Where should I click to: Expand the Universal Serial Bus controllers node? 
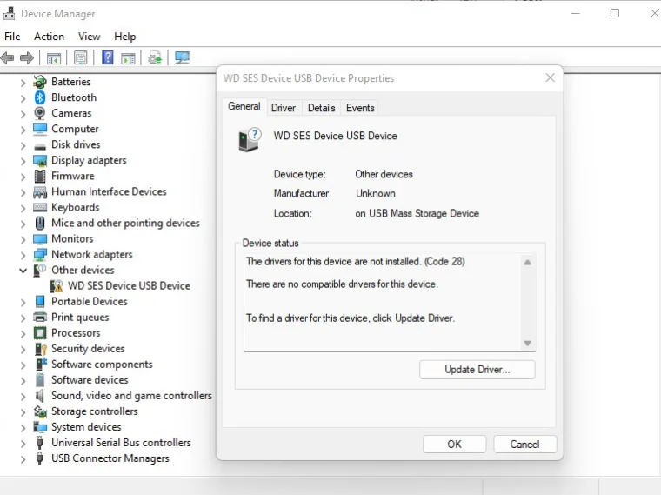(x=23, y=443)
